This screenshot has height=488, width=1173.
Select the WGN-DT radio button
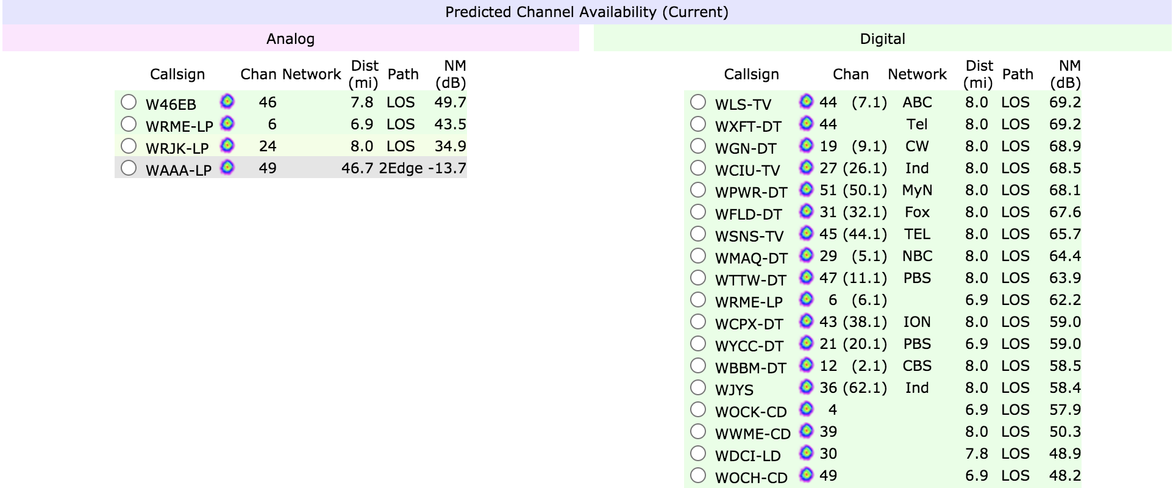point(698,146)
